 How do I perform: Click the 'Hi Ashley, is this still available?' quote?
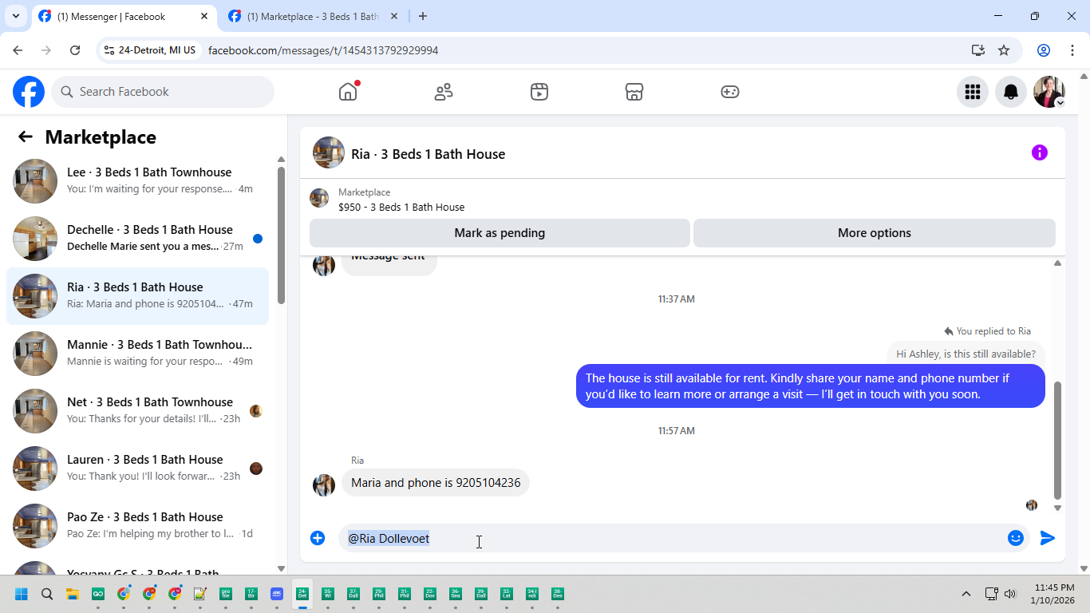[x=966, y=354]
